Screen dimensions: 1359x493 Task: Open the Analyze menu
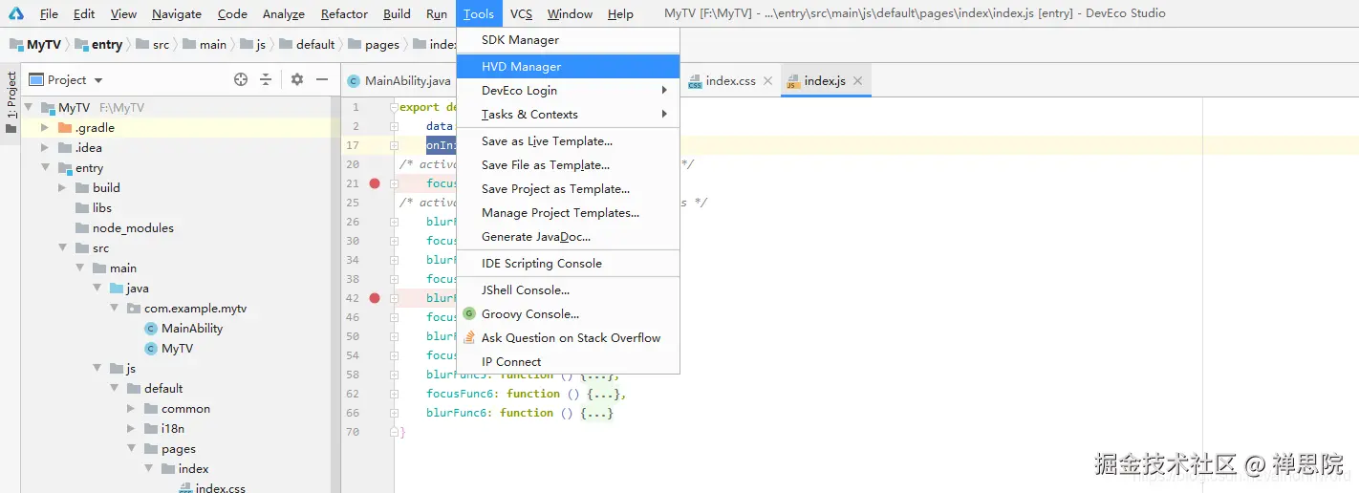pos(283,14)
